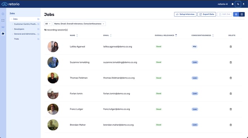248x138 pixels.
Task: Go to Home via sidebar house icon
Action: coord(3,14)
